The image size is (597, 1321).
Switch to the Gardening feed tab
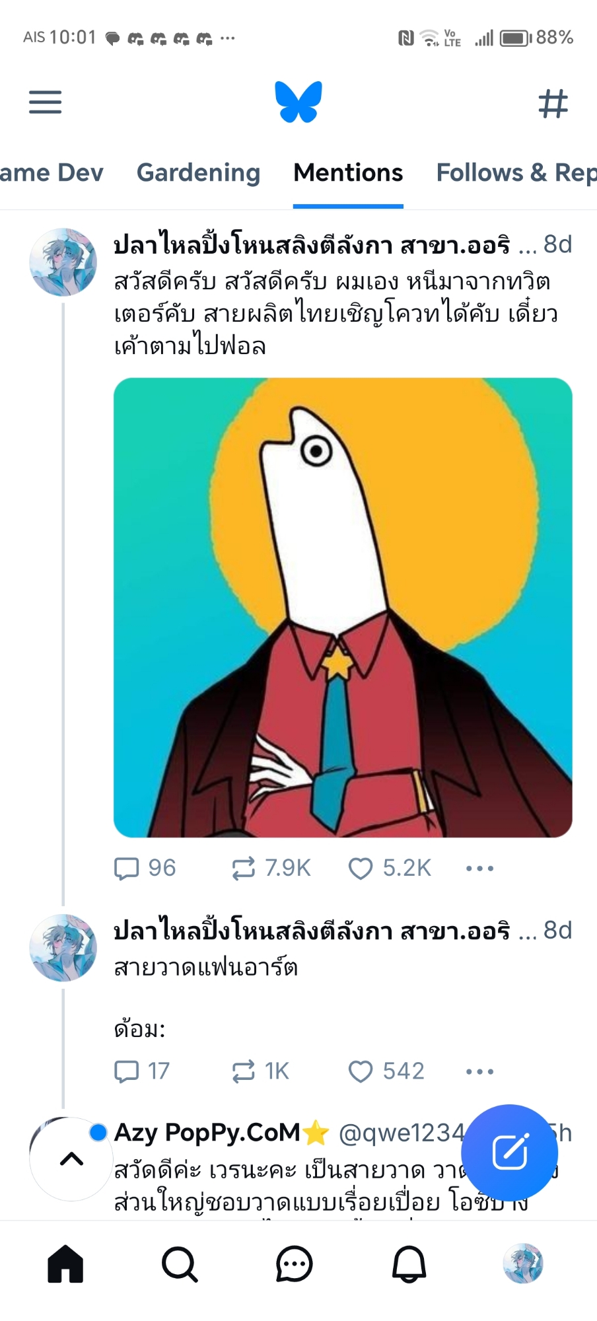(198, 173)
